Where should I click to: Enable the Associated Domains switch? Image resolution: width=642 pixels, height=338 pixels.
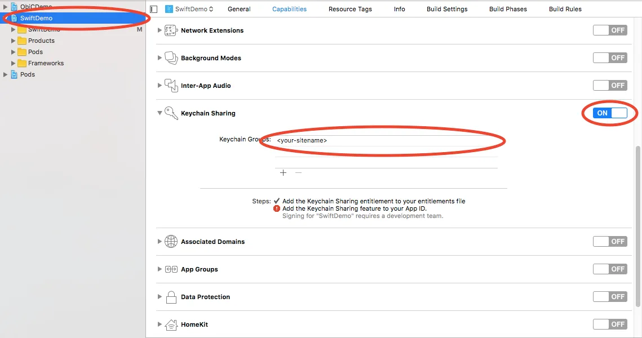pyautogui.click(x=610, y=242)
